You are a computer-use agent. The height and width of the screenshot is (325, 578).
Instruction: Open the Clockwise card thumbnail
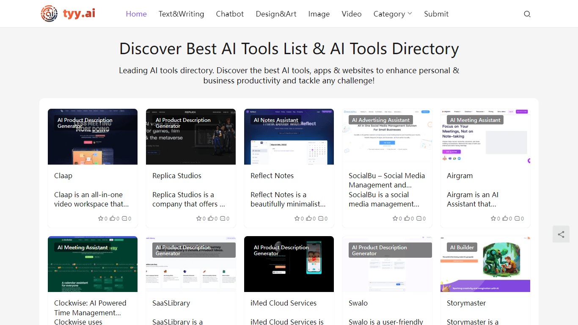[x=93, y=264]
